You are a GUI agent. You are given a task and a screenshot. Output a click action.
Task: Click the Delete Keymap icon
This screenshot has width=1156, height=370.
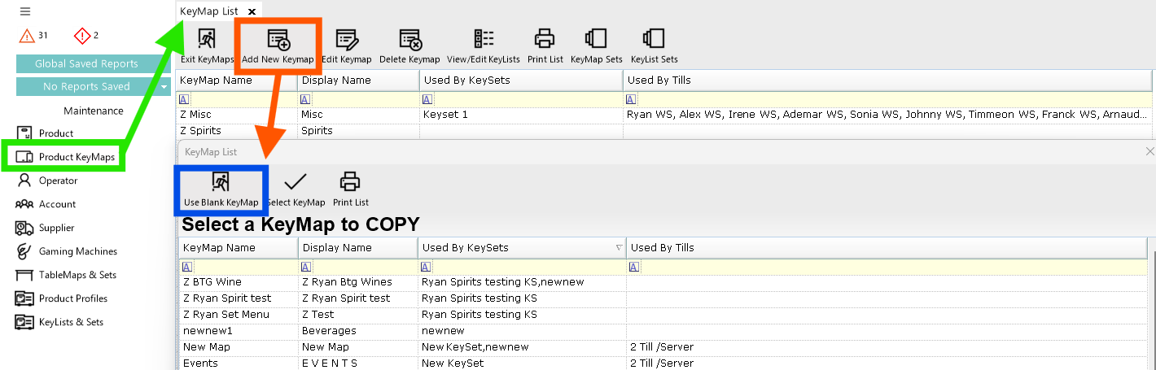tap(409, 39)
